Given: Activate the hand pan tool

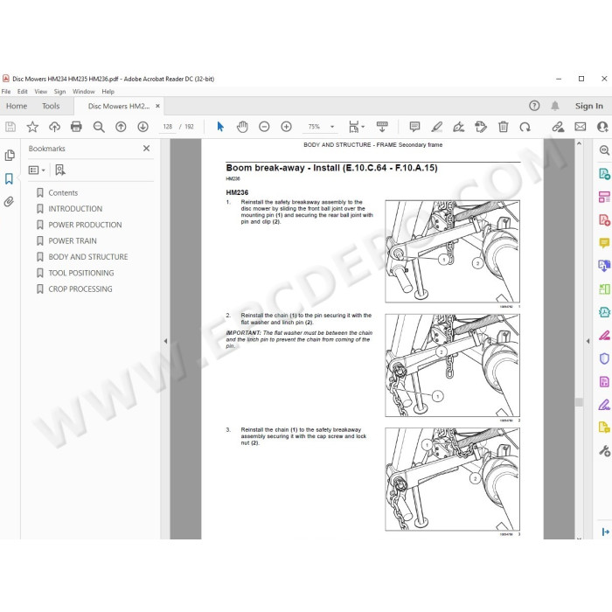Looking at the screenshot, I should pos(242,127).
